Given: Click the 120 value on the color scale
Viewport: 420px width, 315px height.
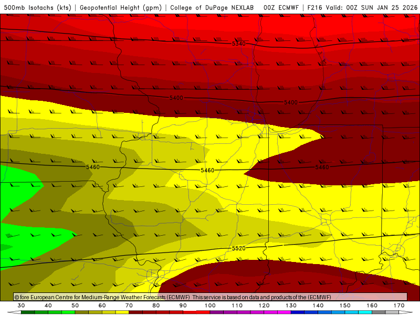Looking at the screenshot, I should coord(264,306).
